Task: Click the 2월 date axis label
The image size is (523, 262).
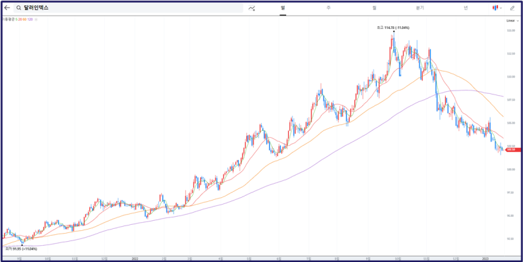Action: pos(164,259)
